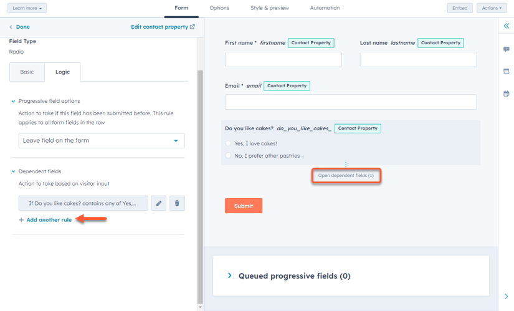The image size is (514, 311).
Task: Switch to the Basic tab
Action: 27,72
